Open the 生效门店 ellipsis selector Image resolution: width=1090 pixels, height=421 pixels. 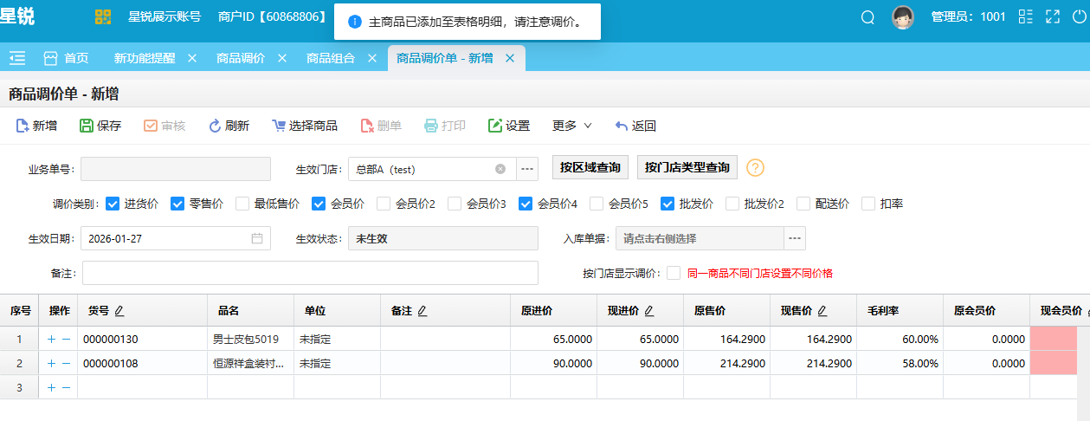[527, 169]
